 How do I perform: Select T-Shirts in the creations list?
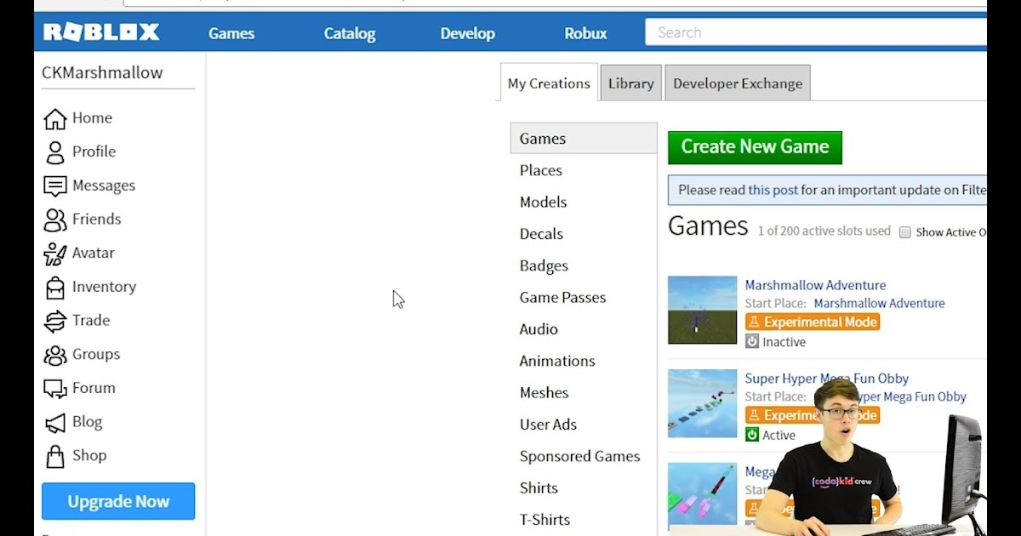pyautogui.click(x=545, y=520)
